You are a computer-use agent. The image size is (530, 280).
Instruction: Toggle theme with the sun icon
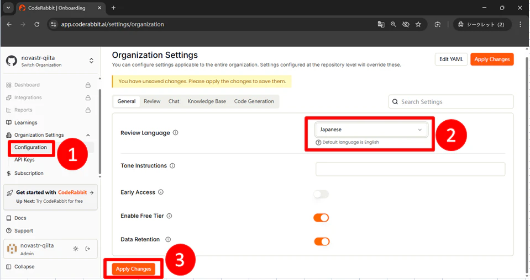(75, 249)
